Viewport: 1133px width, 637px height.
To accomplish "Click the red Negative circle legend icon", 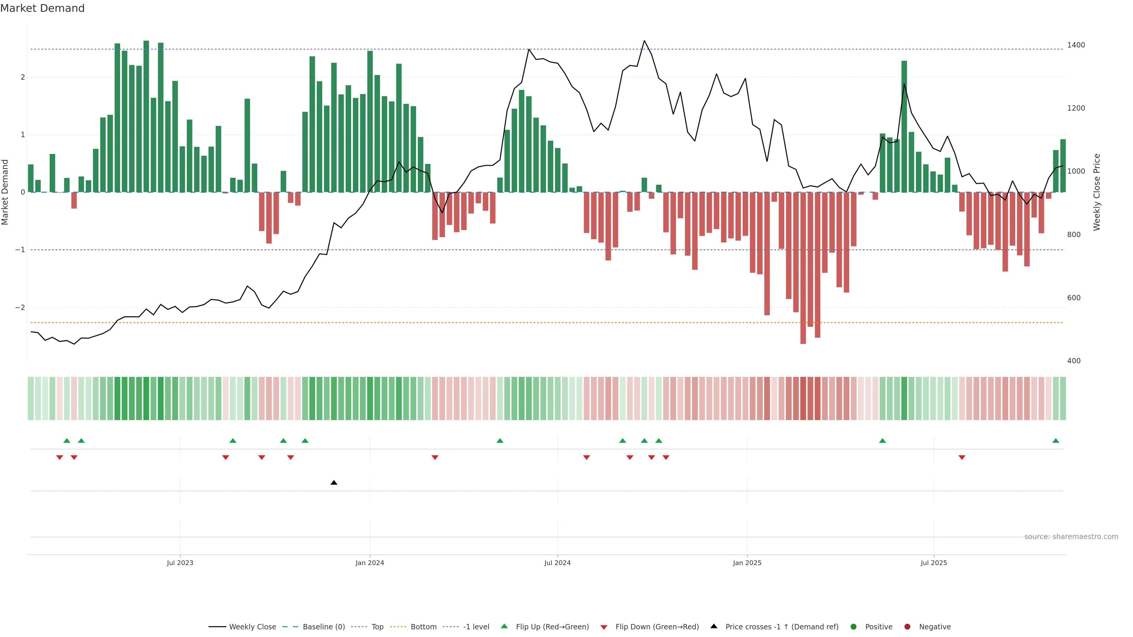I will pyautogui.click(x=907, y=626).
